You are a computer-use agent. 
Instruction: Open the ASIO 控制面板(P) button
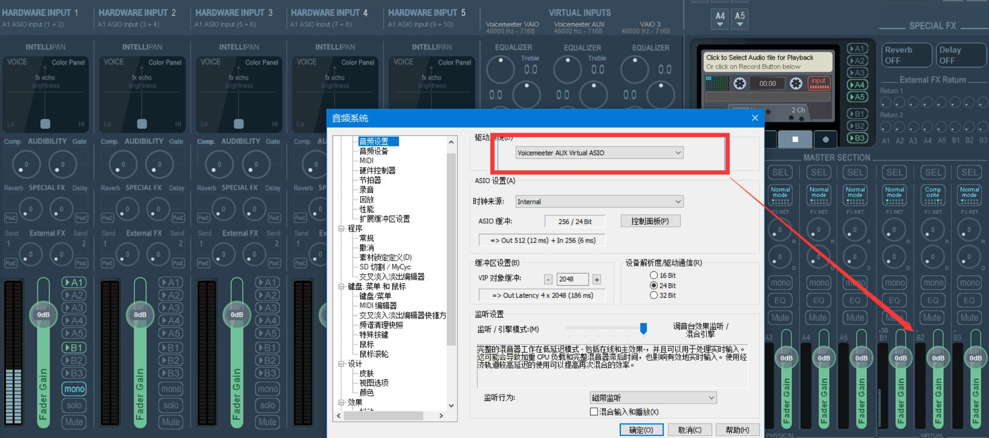click(650, 221)
